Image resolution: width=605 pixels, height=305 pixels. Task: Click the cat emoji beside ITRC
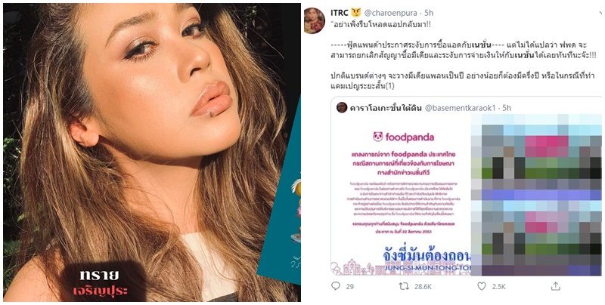point(355,12)
